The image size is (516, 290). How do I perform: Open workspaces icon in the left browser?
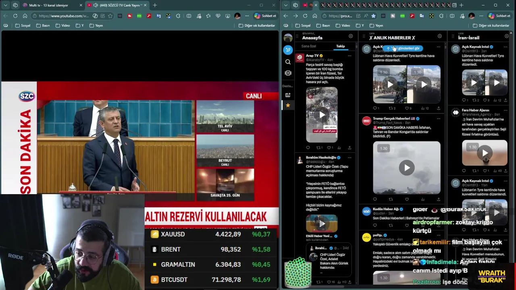pyautogui.click(x=15, y=5)
